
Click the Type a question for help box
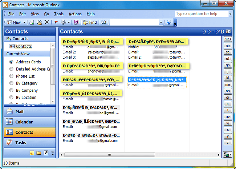pos(202,14)
